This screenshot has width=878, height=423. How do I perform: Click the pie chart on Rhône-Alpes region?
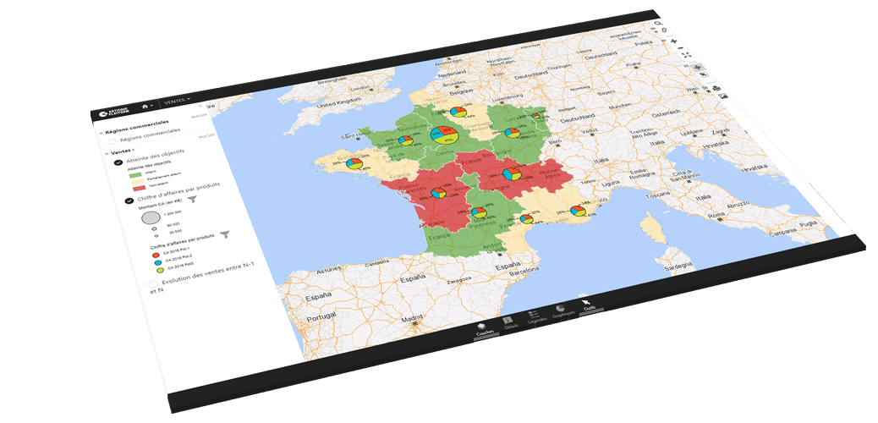(x=512, y=173)
